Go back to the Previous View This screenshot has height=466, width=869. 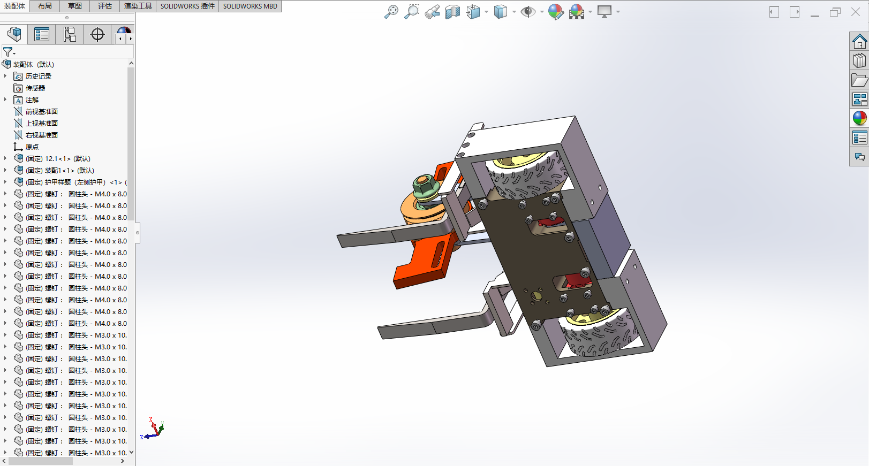click(x=432, y=12)
